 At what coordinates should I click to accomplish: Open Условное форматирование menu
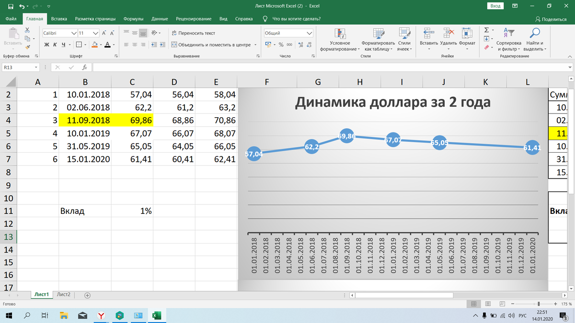(340, 39)
